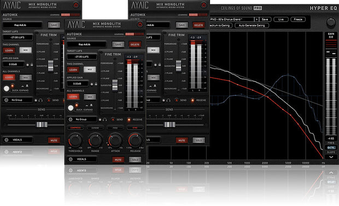Click the MUTE button in front window
This screenshot has height=206, width=339.
tap(118, 160)
